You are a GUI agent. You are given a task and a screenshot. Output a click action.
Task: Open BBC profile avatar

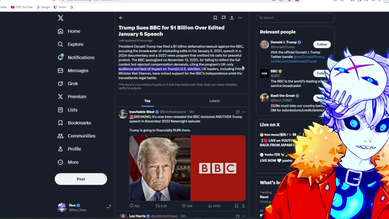[x=264, y=73]
